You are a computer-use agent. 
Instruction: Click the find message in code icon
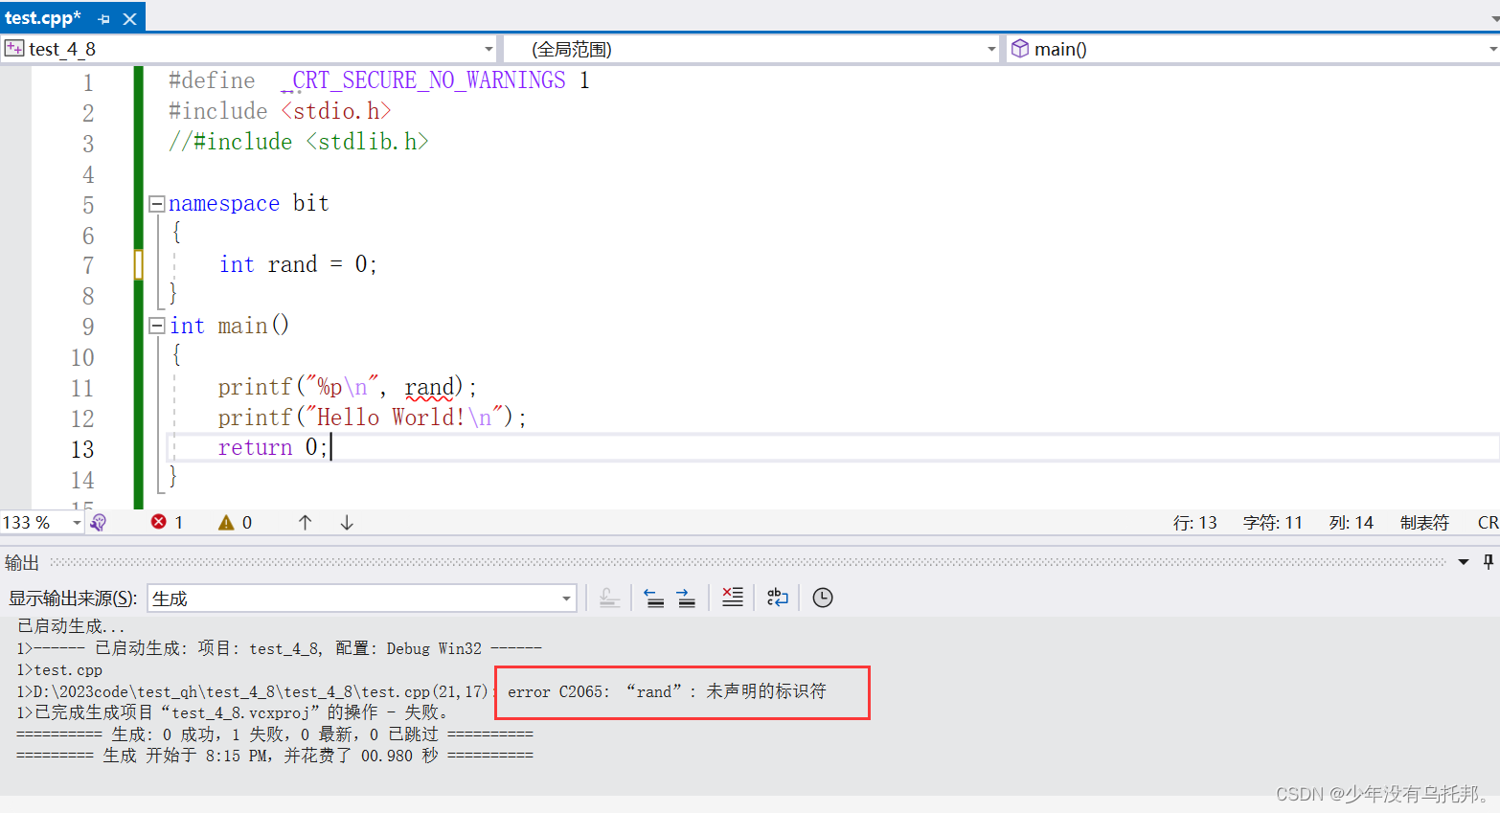(609, 598)
